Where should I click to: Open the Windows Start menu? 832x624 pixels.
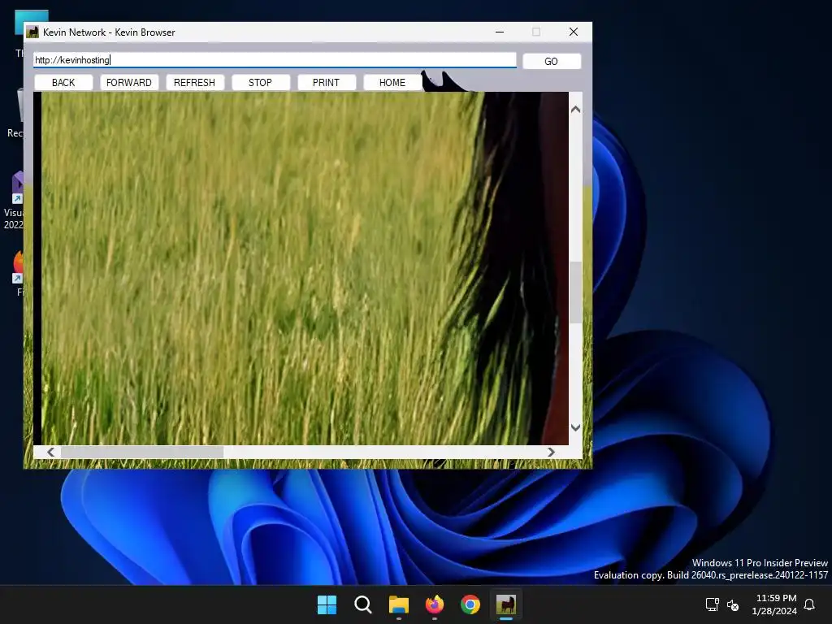click(x=327, y=604)
